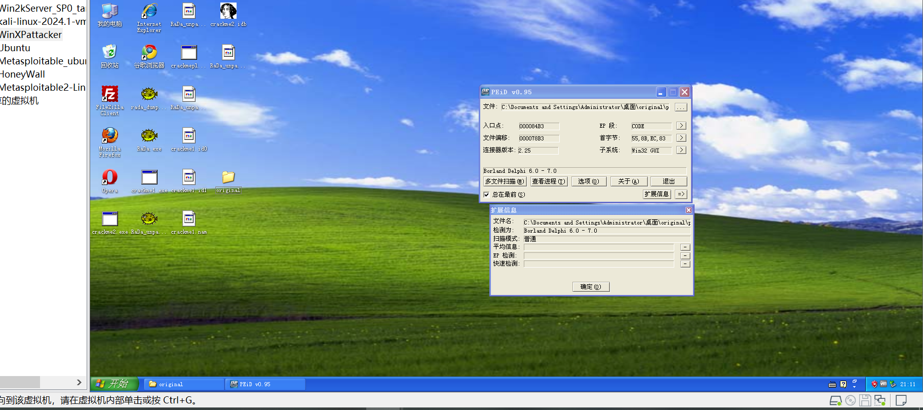Expand the EP 段 section details arrow

point(681,126)
